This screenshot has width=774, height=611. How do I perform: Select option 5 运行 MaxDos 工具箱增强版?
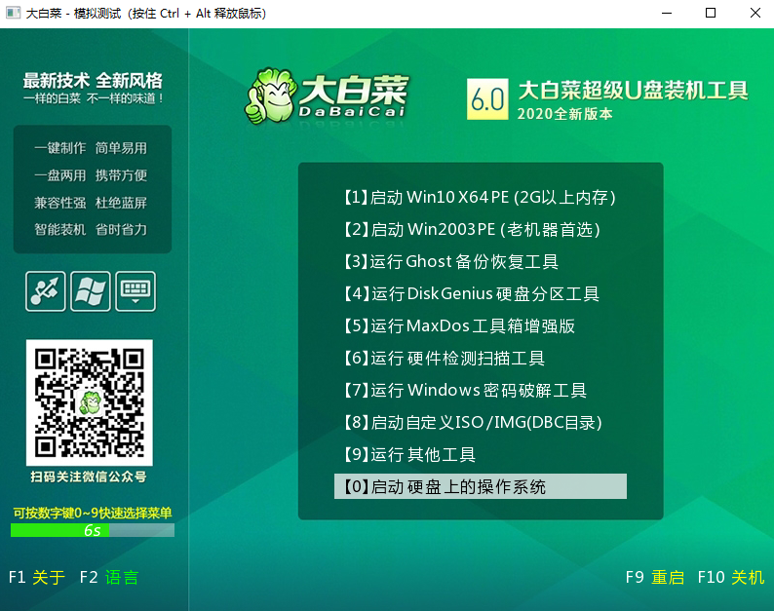tap(459, 325)
